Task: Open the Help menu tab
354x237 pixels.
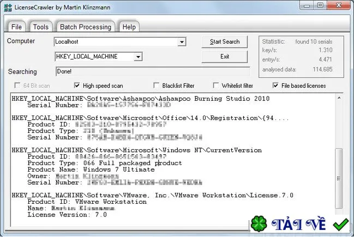Action: pyautogui.click(x=129, y=27)
